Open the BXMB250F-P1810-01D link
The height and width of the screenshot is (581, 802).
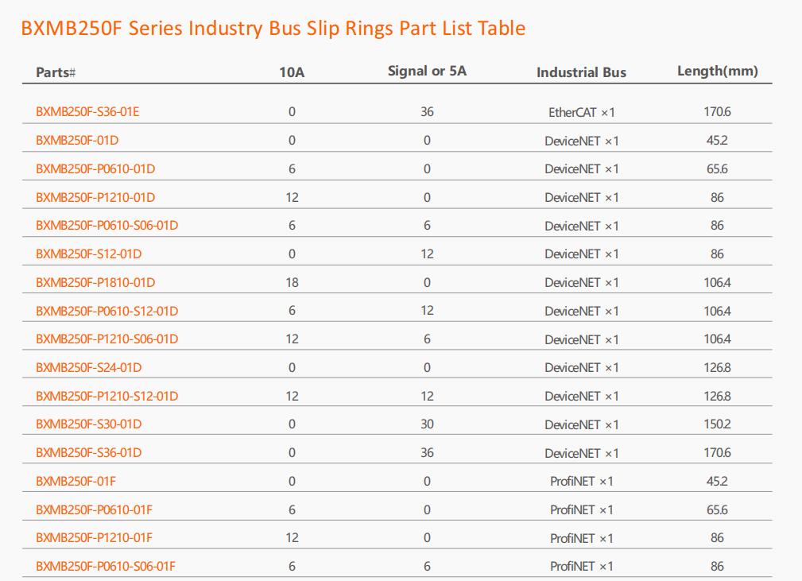coord(95,282)
